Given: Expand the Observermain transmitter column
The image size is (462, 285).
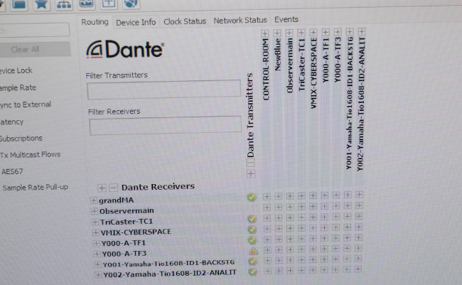Looking at the screenshot, I should [289, 33].
